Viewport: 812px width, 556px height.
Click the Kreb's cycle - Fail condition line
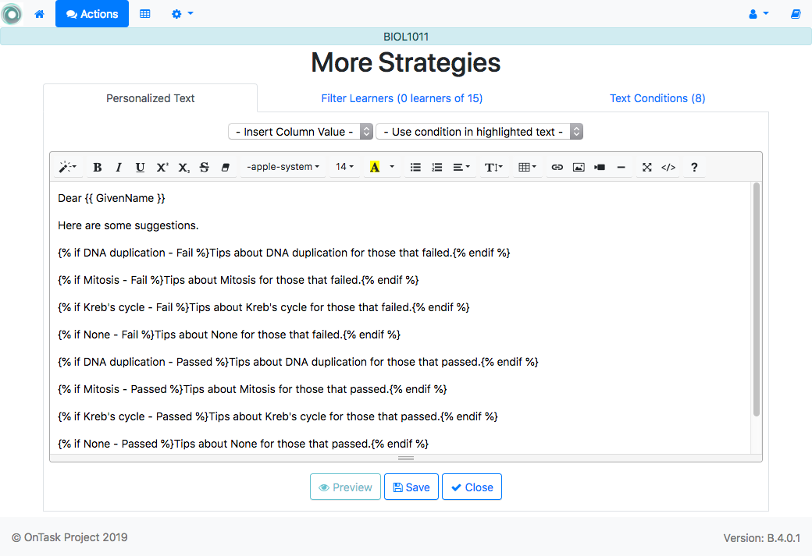pyautogui.click(x=264, y=307)
